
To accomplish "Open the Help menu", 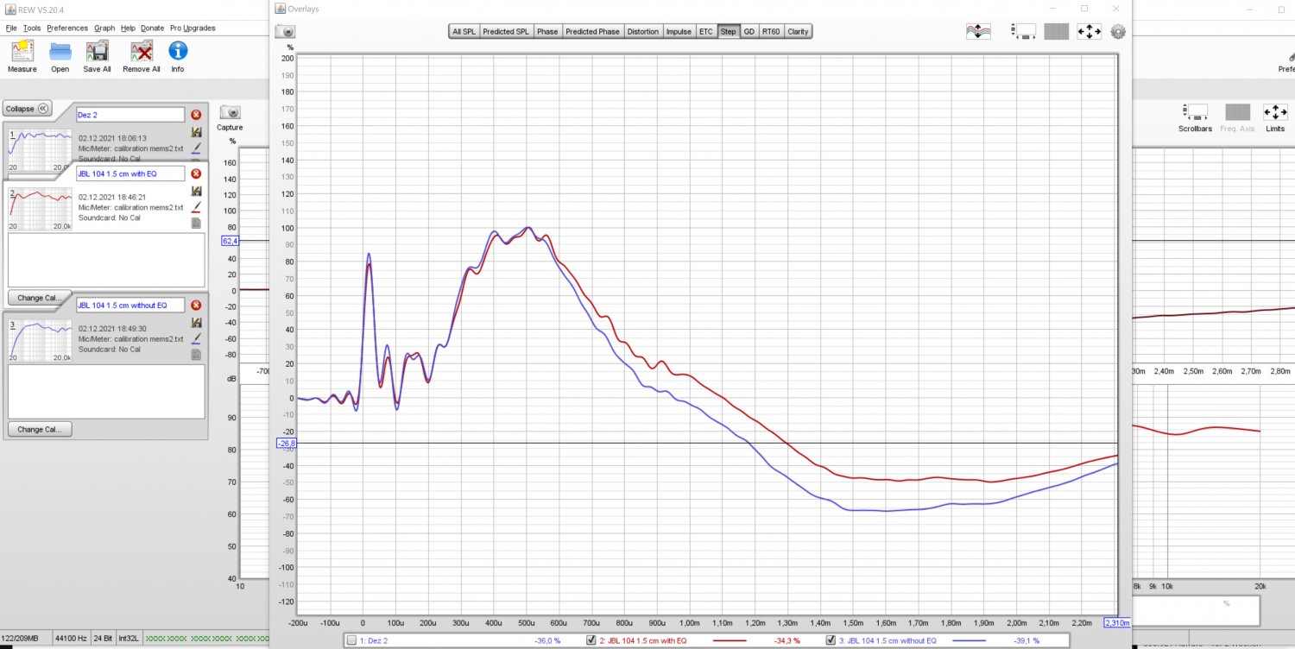I will coord(128,28).
